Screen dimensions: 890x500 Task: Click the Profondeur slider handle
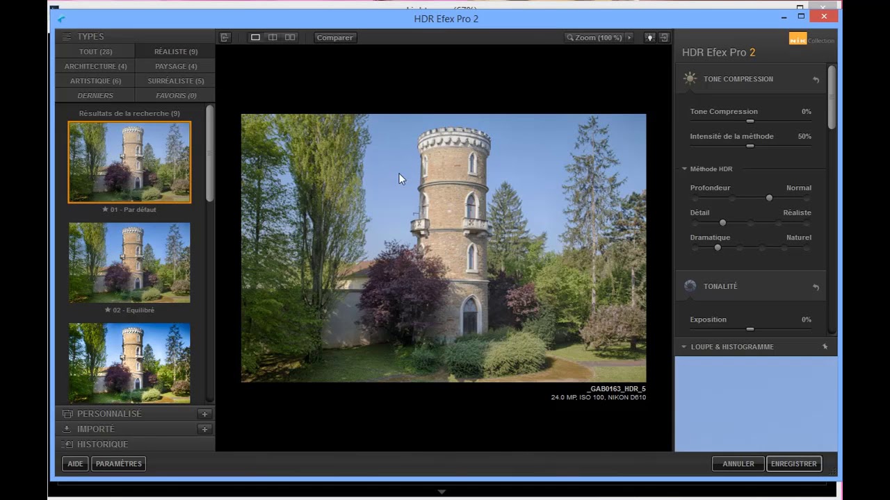tap(769, 198)
